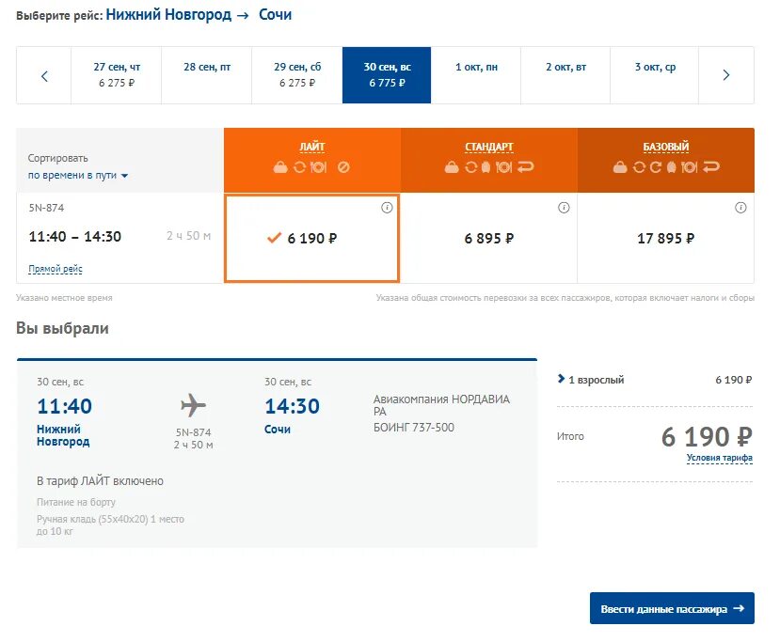The image size is (780, 642).
Task: Go to next dates with right arrow
Action: (x=725, y=76)
